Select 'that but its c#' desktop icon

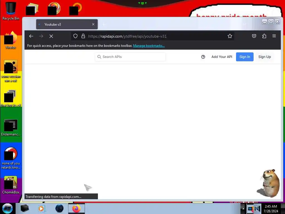[11, 98]
